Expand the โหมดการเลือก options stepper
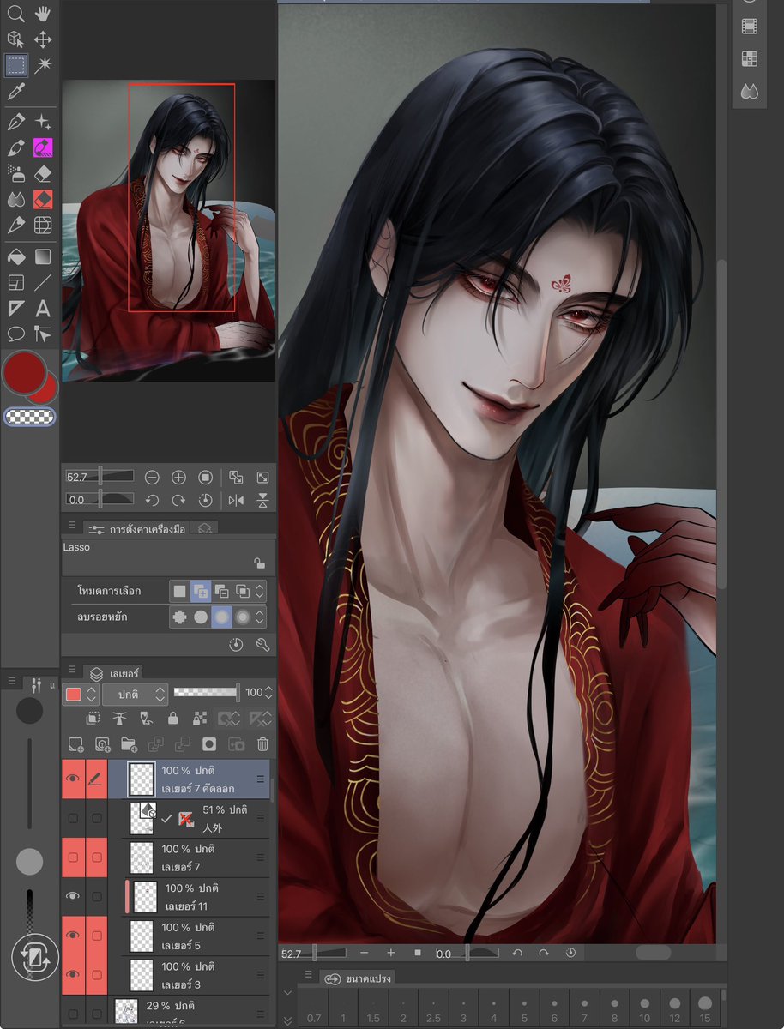784x1029 pixels. tap(261, 591)
